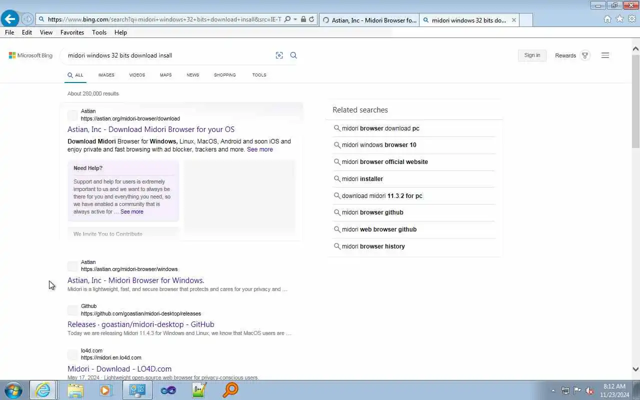Open the address bar search dropdown arrow
Screen dimensions: 640x400
tap(295, 19)
